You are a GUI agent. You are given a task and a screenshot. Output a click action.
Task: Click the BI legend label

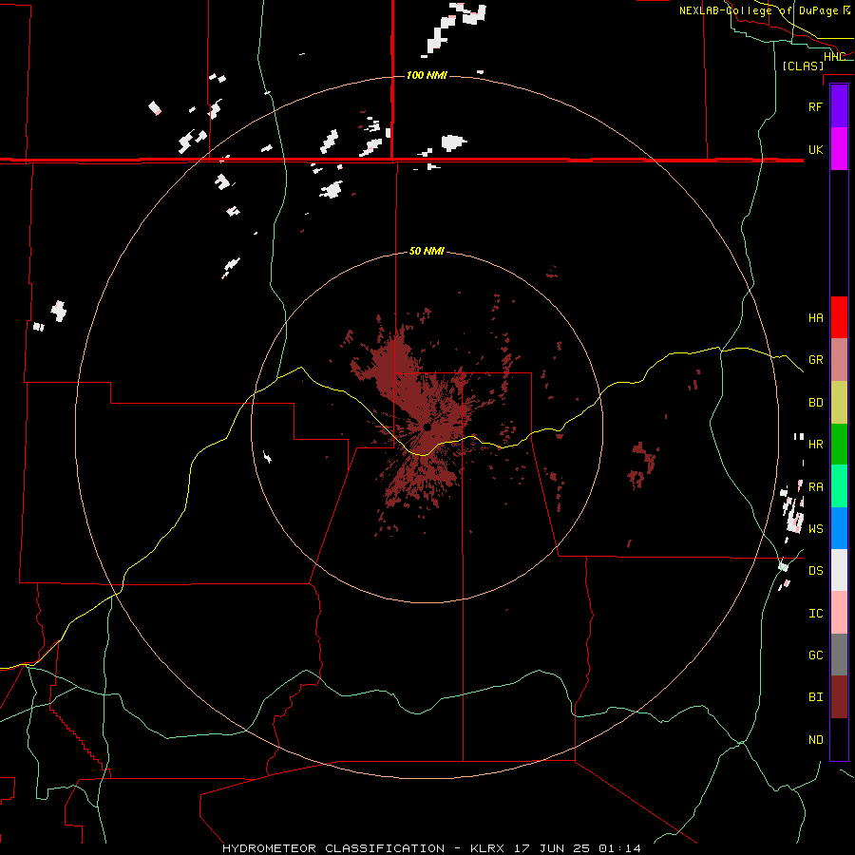(815, 697)
